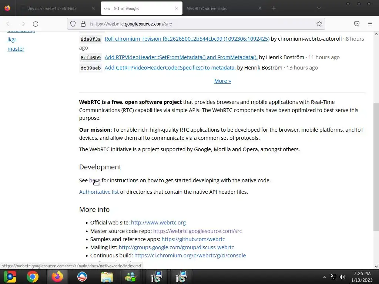
Task: Open the shield tracking protection icon
Action: click(73, 24)
